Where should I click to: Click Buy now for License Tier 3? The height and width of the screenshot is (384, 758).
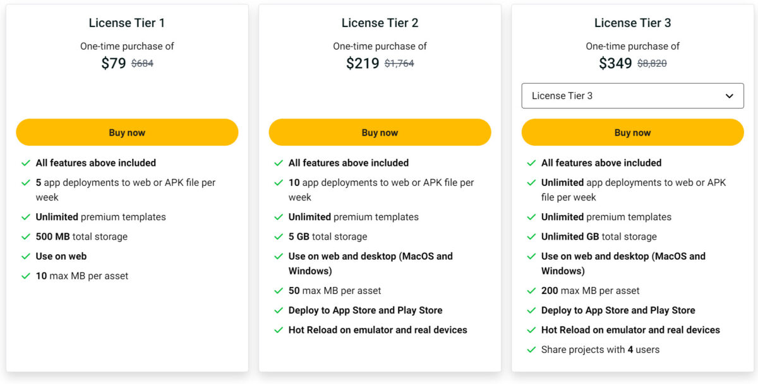coord(632,132)
